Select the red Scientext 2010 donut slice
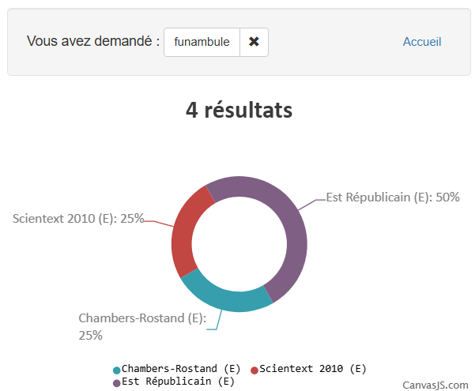This screenshot has width=475, height=391. [x=186, y=233]
